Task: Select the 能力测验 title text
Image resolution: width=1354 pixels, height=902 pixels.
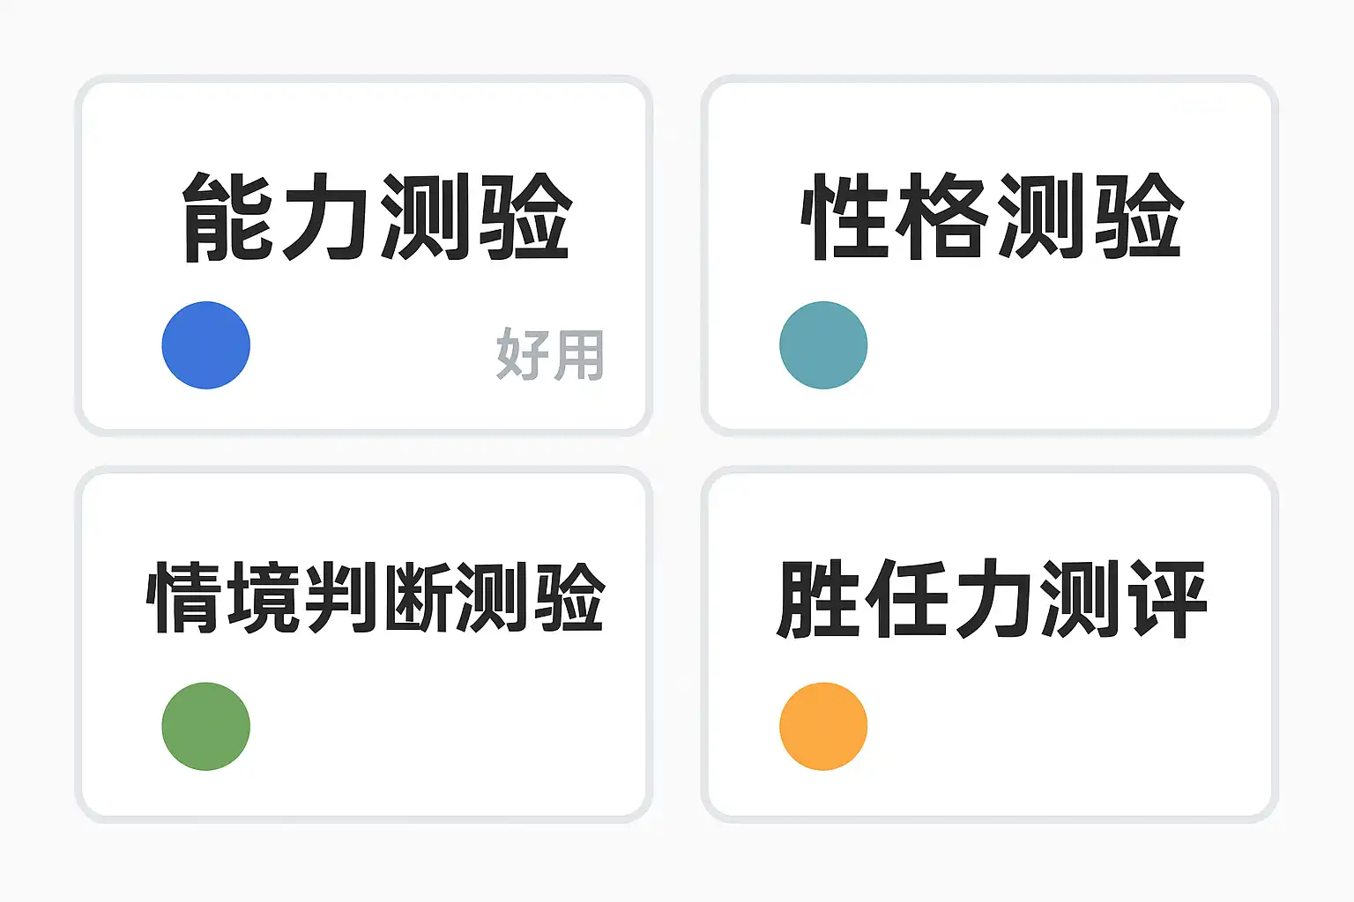Action: [x=377, y=217]
